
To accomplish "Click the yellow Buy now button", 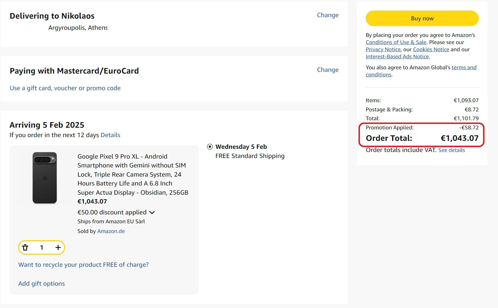I will tap(422, 18).
